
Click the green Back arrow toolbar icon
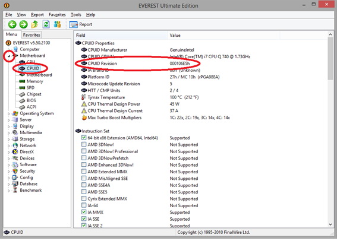pos(12,24)
